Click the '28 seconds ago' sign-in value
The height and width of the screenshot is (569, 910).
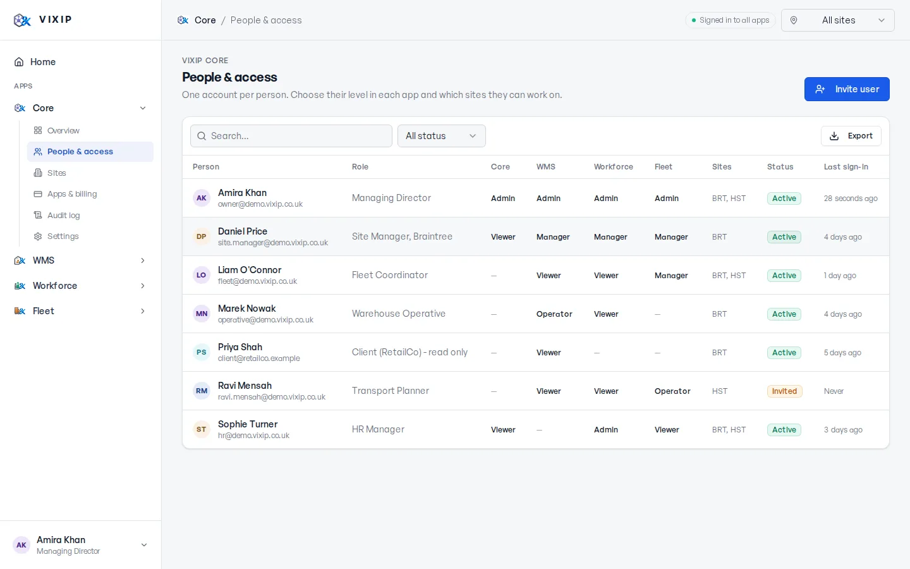pyautogui.click(x=851, y=199)
